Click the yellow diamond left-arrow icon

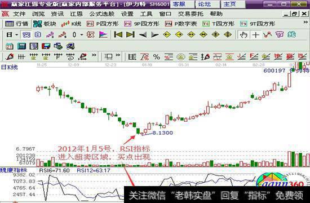click(x=167, y=35)
